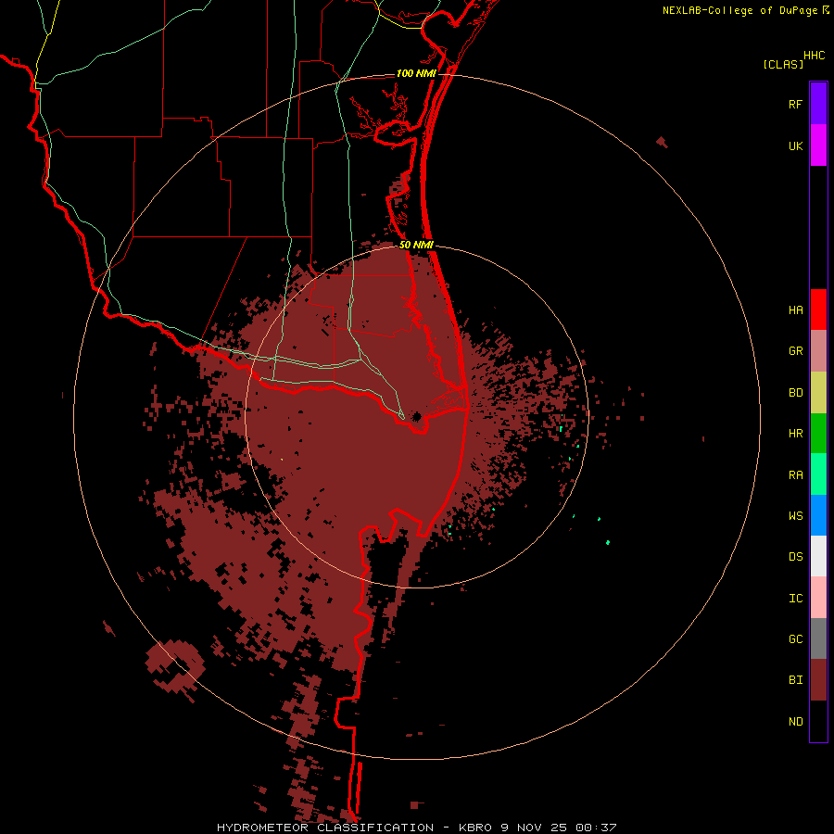Select the BD yellow legend swatch

tap(818, 393)
